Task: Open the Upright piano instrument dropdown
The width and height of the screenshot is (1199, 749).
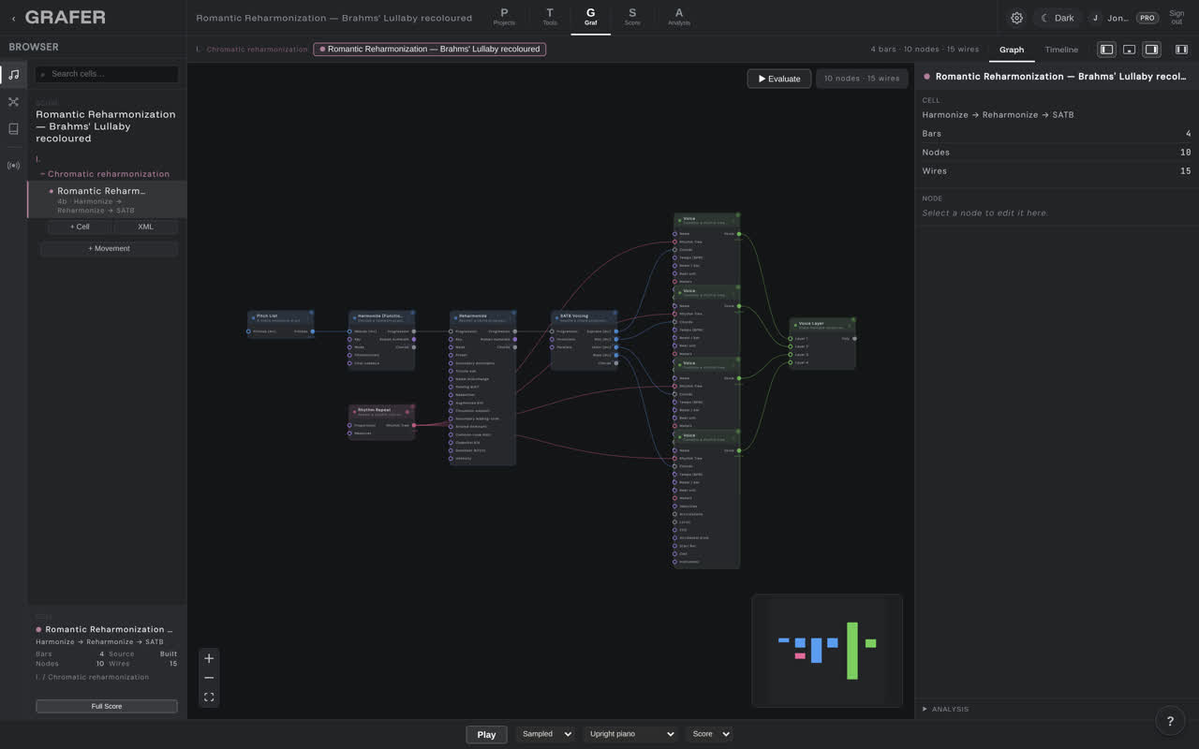Action: click(x=630, y=734)
